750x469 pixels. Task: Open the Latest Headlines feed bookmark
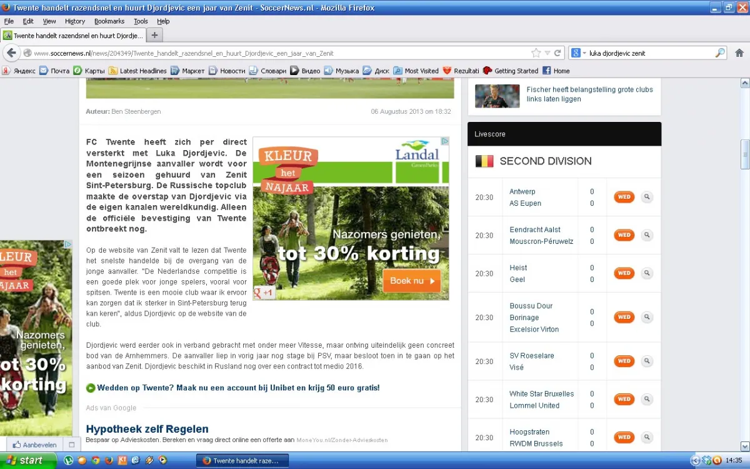pyautogui.click(x=137, y=71)
